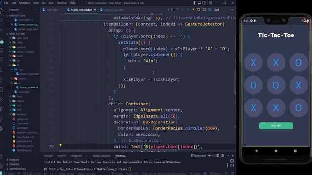
Task: Toggle the bottom panel layout icon
Action: coord(199,3)
